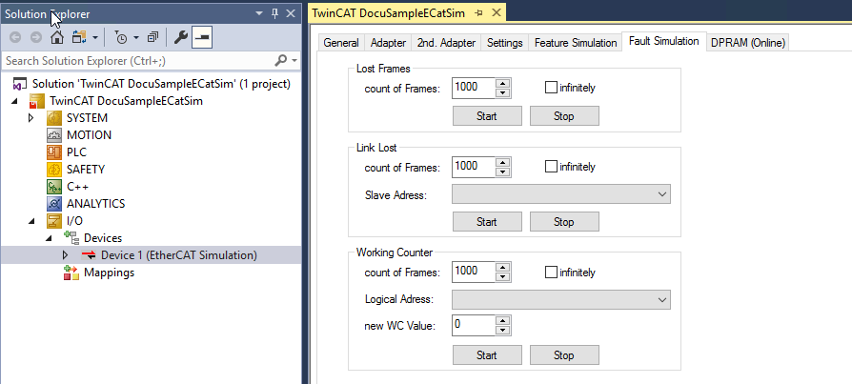Open the Slave Adress dropdown
This screenshot has width=852, height=384.
click(x=560, y=193)
